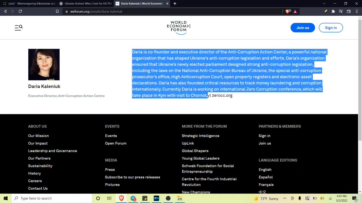Click the microphone tray icon
This screenshot has width=362, height=203.
(300, 198)
